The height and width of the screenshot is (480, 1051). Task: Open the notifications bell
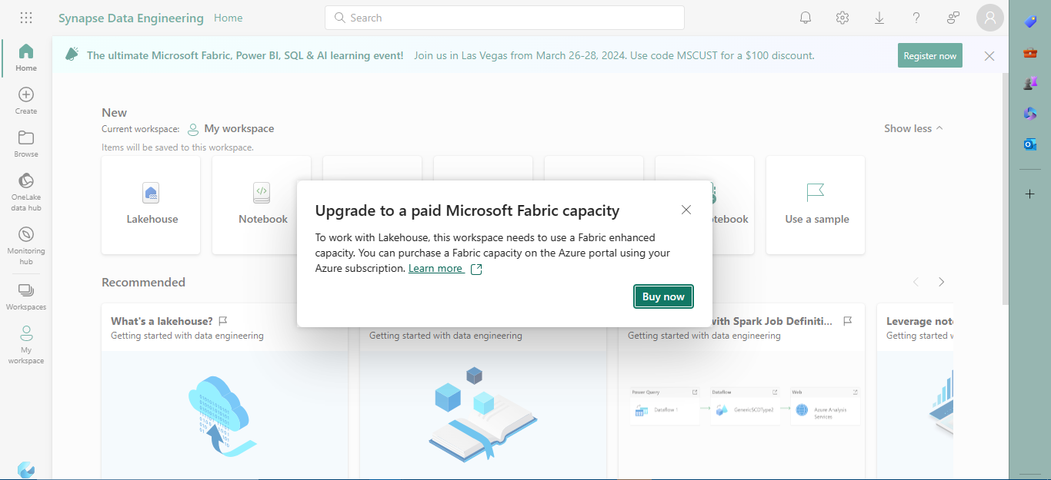pyautogui.click(x=806, y=18)
